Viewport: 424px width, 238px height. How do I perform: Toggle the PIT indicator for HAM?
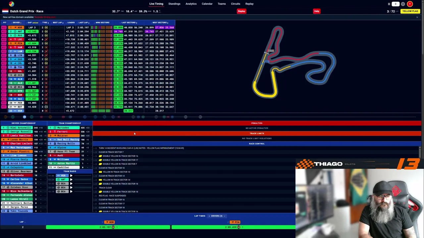click(x=4, y=48)
